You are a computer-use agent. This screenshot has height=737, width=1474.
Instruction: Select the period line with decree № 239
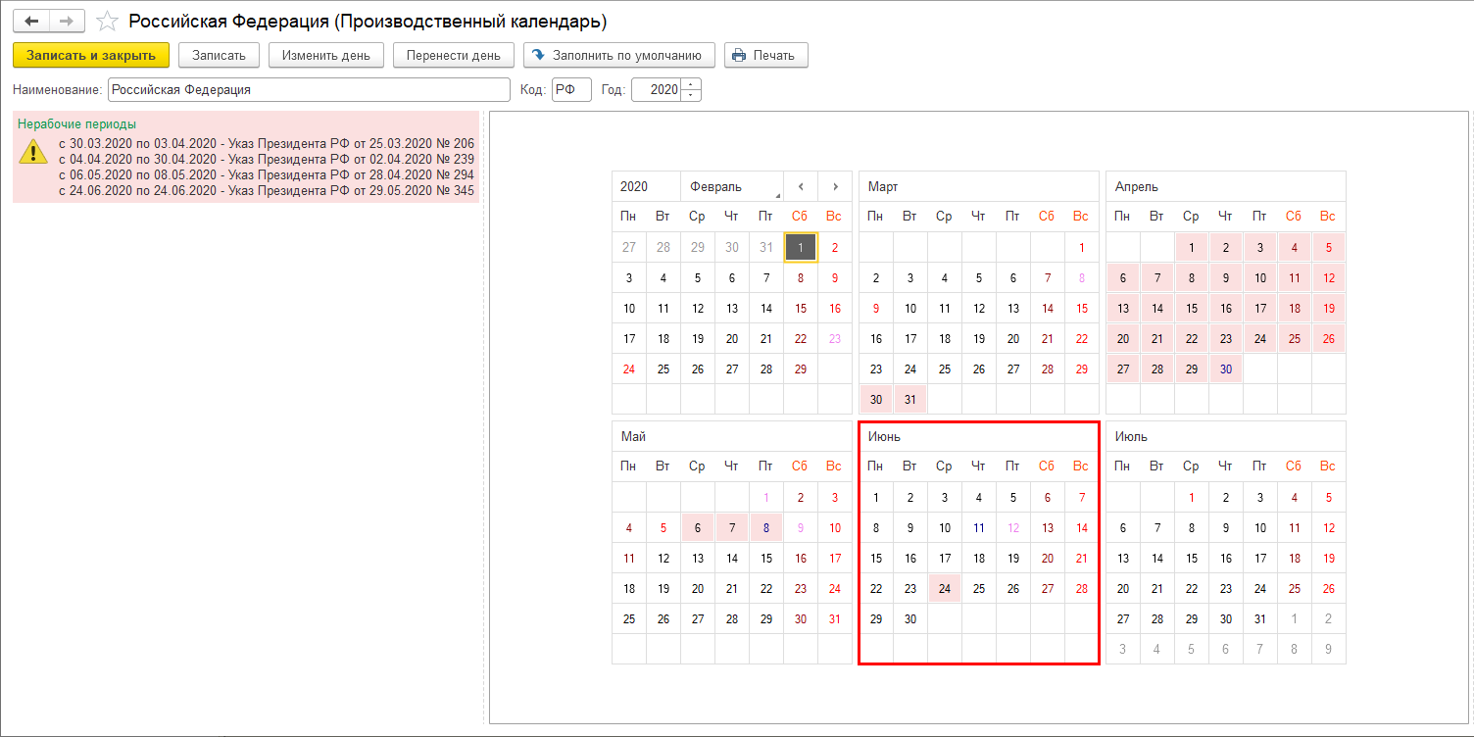click(x=267, y=160)
